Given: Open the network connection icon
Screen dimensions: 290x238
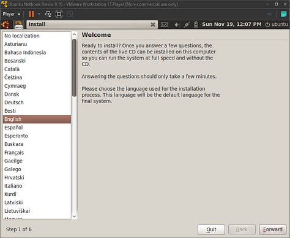Looking at the screenshot, I should (187, 25).
